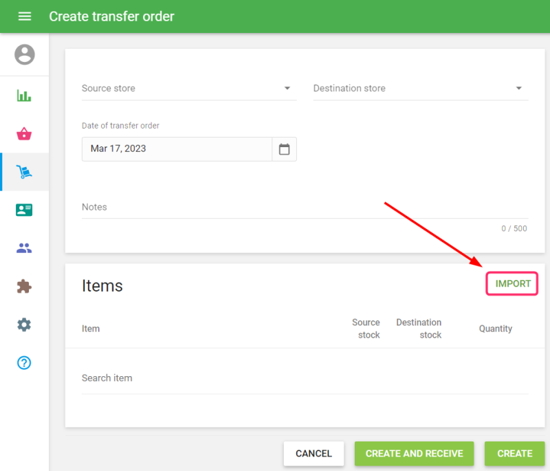The width and height of the screenshot is (550, 471).
Task: Open Settings via the gear icon
Action: point(25,325)
